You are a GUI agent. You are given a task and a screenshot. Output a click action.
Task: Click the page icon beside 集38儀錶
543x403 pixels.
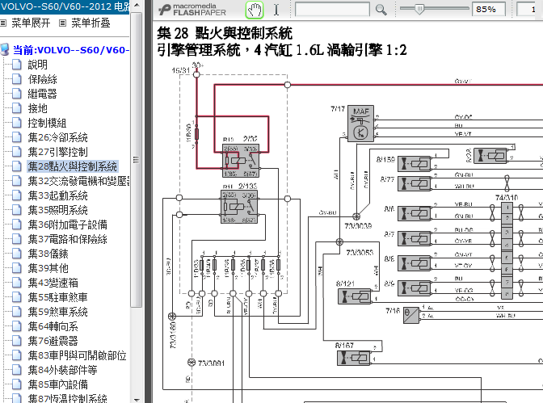pos(17,254)
